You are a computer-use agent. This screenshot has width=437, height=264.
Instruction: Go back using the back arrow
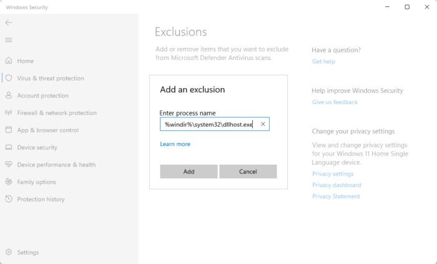[x=9, y=22]
